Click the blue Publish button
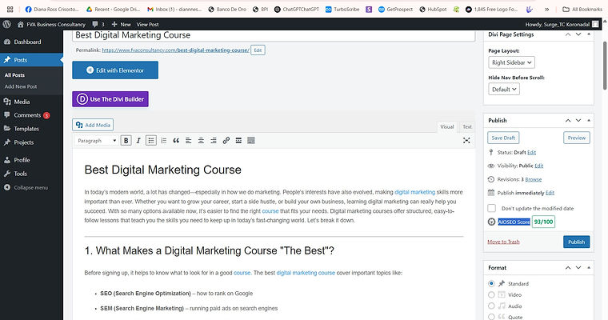This screenshot has width=608, height=320. [576, 241]
